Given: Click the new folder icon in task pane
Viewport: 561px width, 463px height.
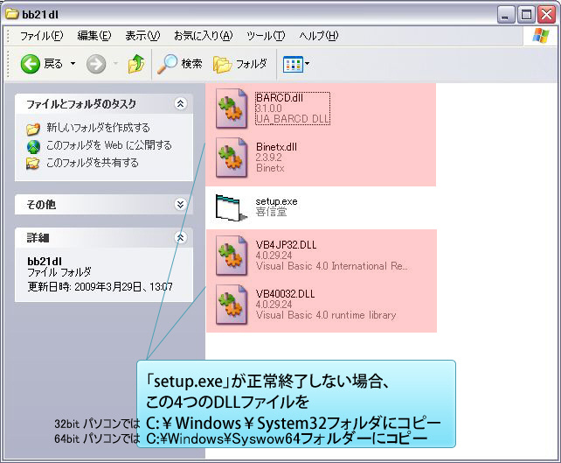Looking at the screenshot, I should tap(33, 129).
